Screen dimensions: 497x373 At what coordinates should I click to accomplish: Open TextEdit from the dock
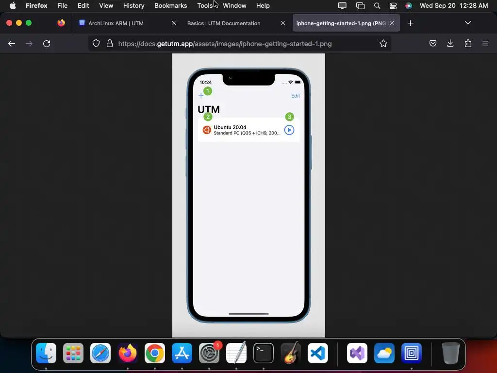[236, 353]
